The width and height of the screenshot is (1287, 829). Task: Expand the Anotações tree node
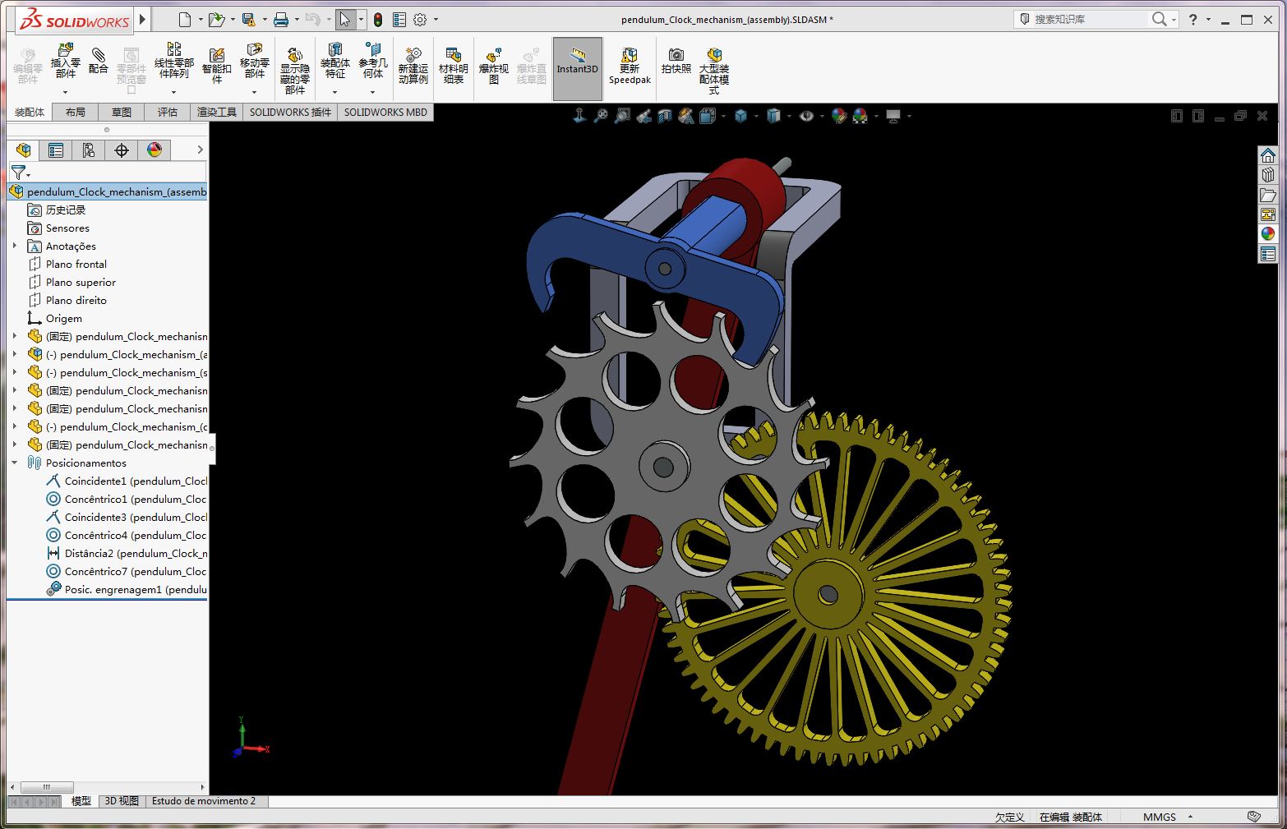point(15,246)
